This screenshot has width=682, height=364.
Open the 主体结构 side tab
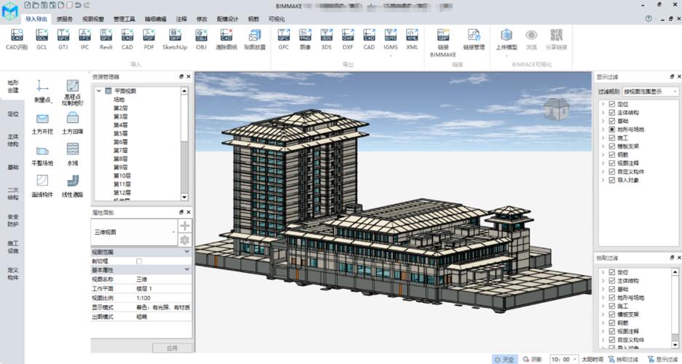coord(13,141)
